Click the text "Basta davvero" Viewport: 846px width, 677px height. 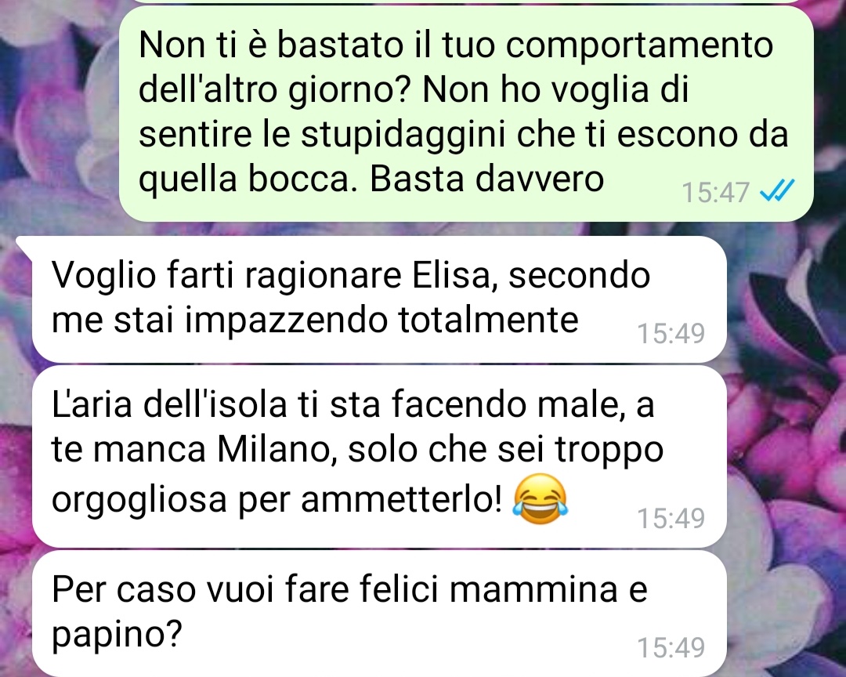486,179
